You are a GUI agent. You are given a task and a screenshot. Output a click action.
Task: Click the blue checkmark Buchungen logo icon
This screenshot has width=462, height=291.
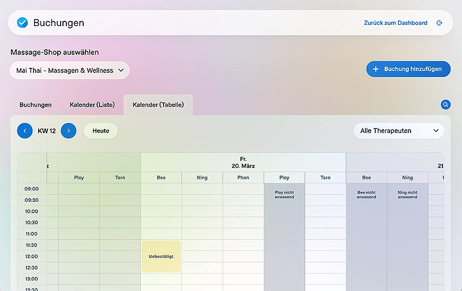click(23, 23)
